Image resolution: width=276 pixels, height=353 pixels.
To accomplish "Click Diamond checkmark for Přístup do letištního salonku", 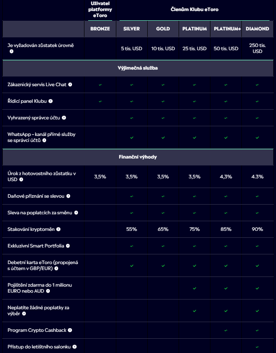I will tap(257, 347).
